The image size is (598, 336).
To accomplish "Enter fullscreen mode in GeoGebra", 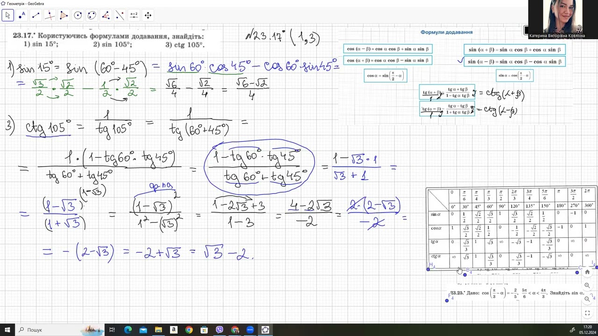I will click(587, 312).
